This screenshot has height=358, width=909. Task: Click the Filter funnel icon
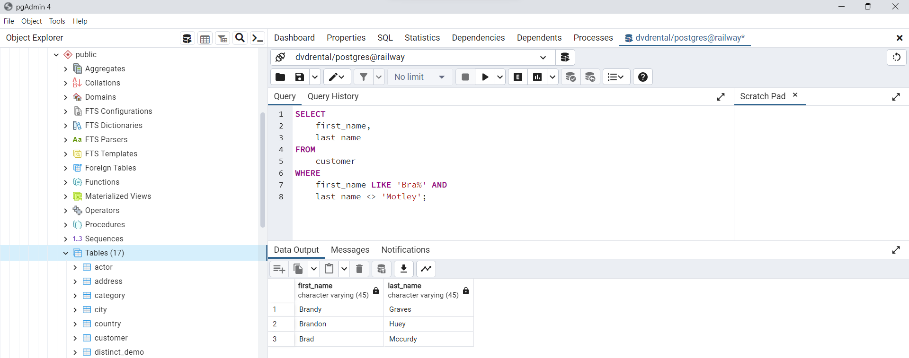coord(363,77)
